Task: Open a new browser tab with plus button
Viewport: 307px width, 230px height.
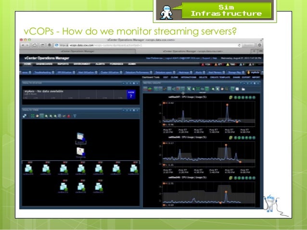Action: tap(254, 51)
